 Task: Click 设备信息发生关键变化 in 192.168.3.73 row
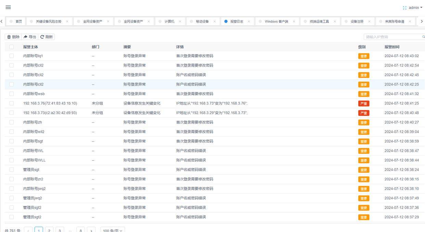point(142,113)
